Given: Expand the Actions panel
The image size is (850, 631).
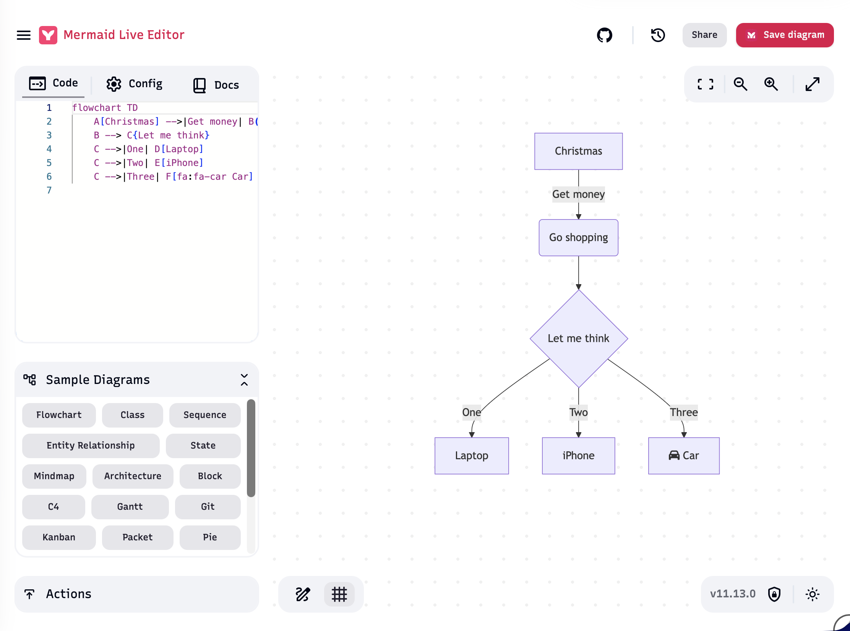Looking at the screenshot, I should click(x=136, y=594).
